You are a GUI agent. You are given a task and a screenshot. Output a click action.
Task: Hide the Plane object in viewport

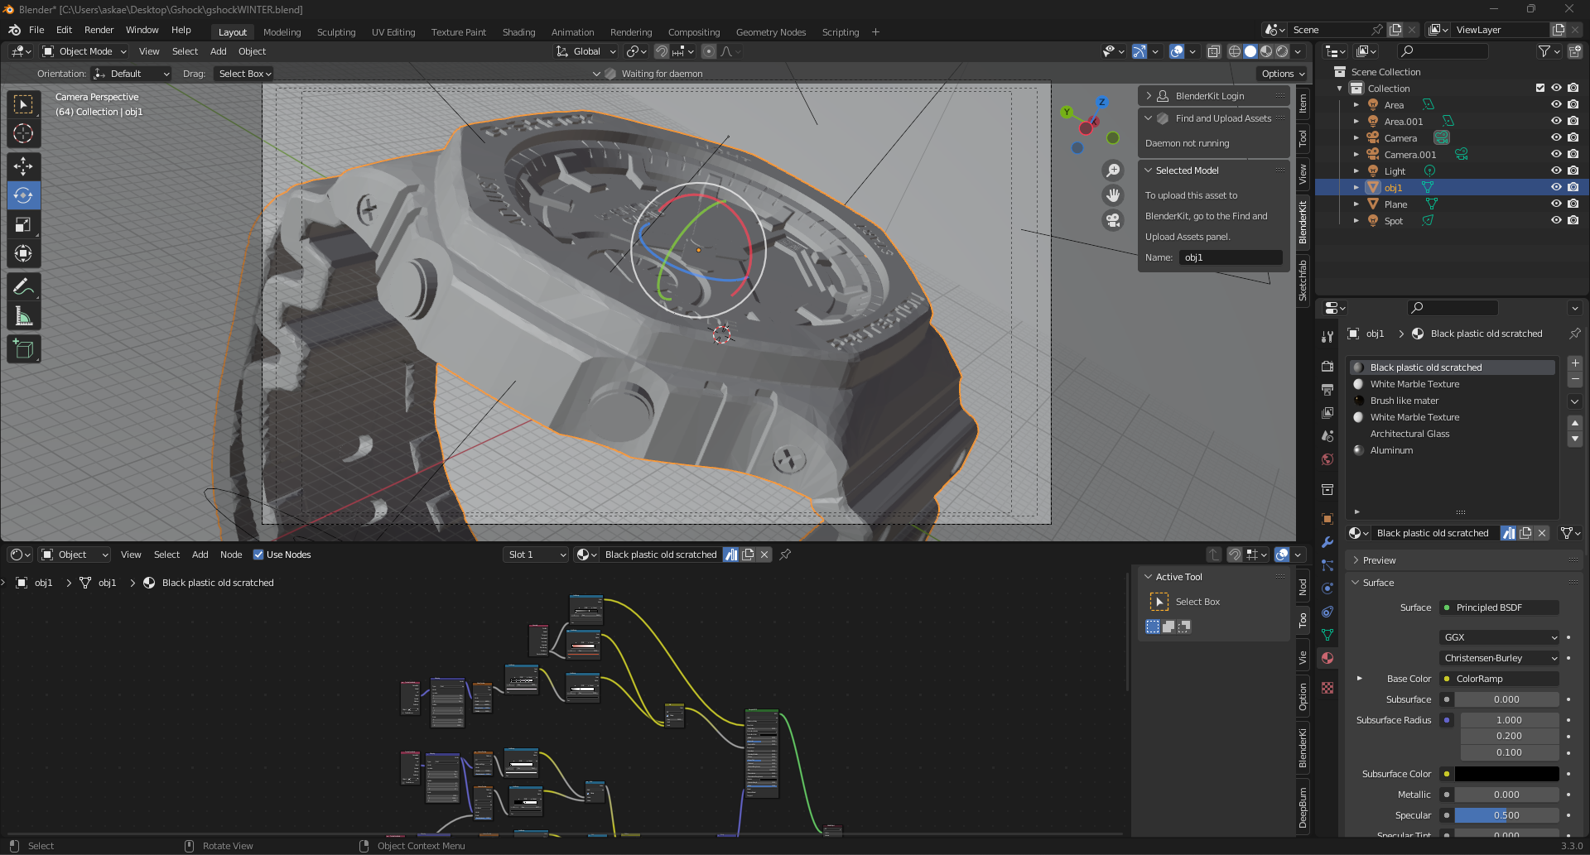click(x=1556, y=204)
